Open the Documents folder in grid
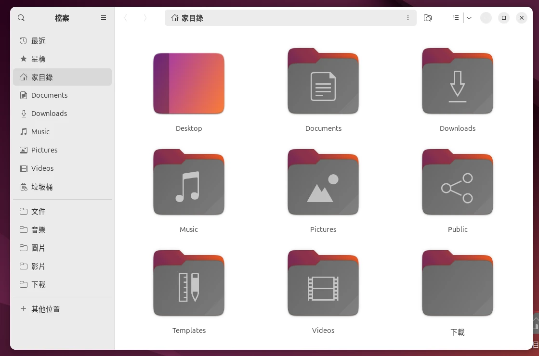The width and height of the screenshot is (539, 356). click(323, 84)
